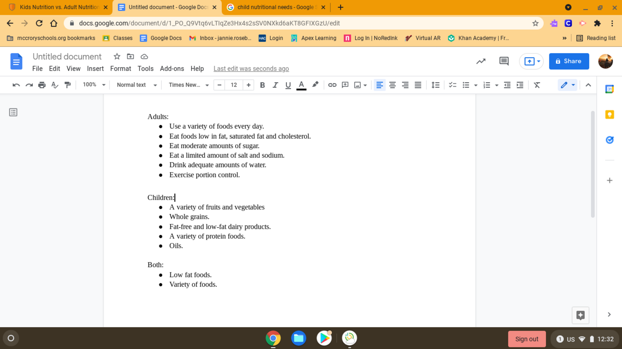Open the Insert menu
Image resolution: width=622 pixels, height=349 pixels.
coord(95,69)
